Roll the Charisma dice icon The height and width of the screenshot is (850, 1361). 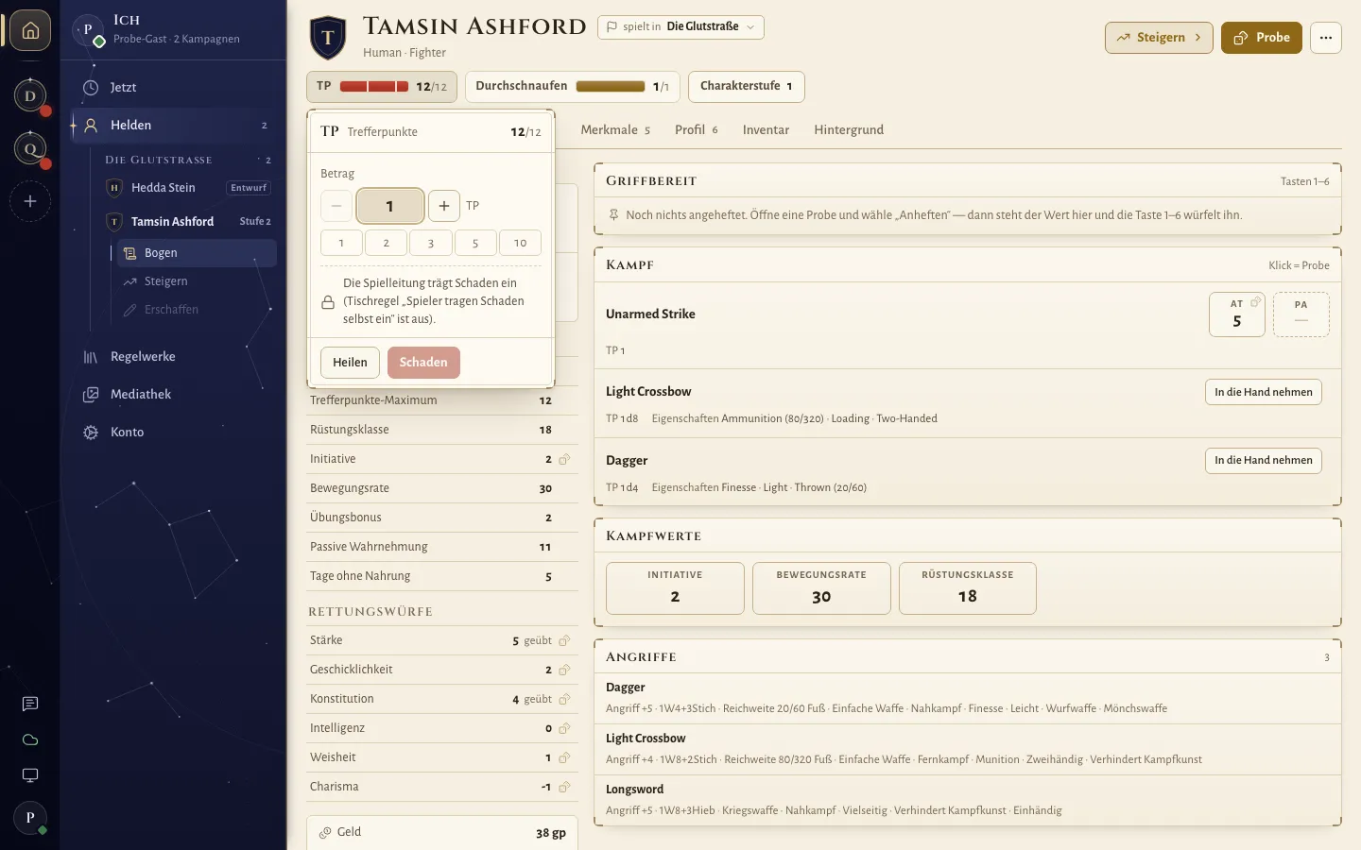564,787
